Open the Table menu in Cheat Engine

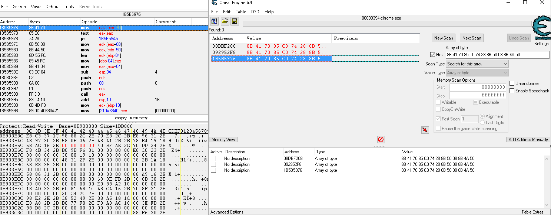[241, 12]
